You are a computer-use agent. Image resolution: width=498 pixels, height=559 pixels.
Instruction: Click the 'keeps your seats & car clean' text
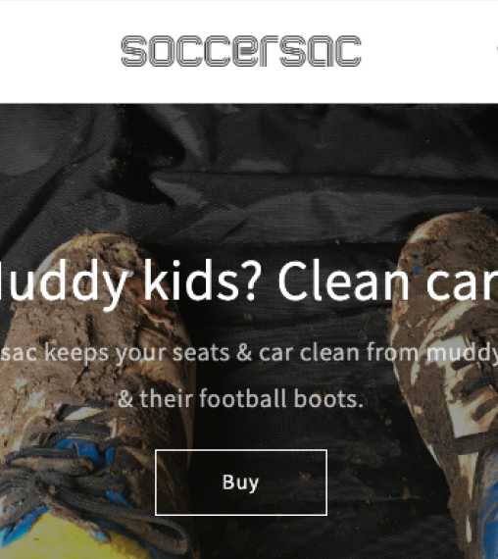(201, 353)
